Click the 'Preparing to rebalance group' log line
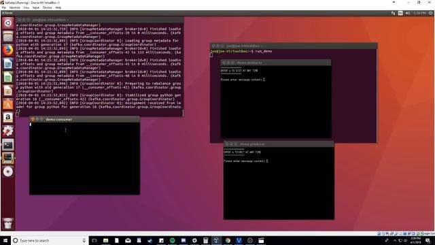Viewport: 435px width, 245px height. tap(99, 87)
